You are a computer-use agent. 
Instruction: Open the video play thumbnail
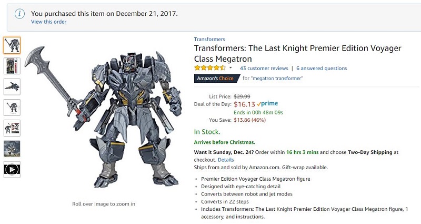point(12,169)
